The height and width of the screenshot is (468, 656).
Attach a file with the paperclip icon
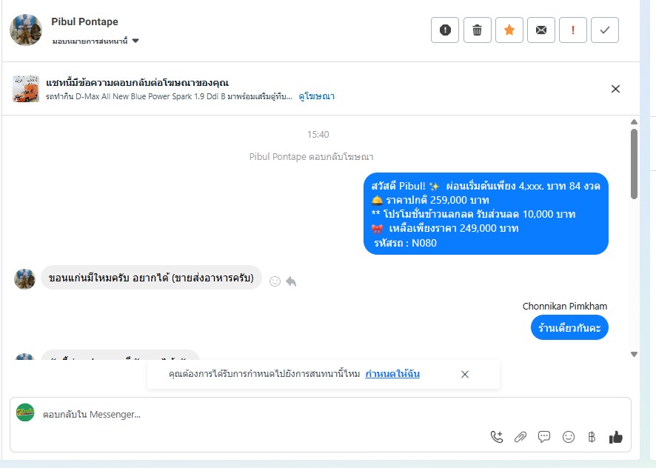(520, 437)
